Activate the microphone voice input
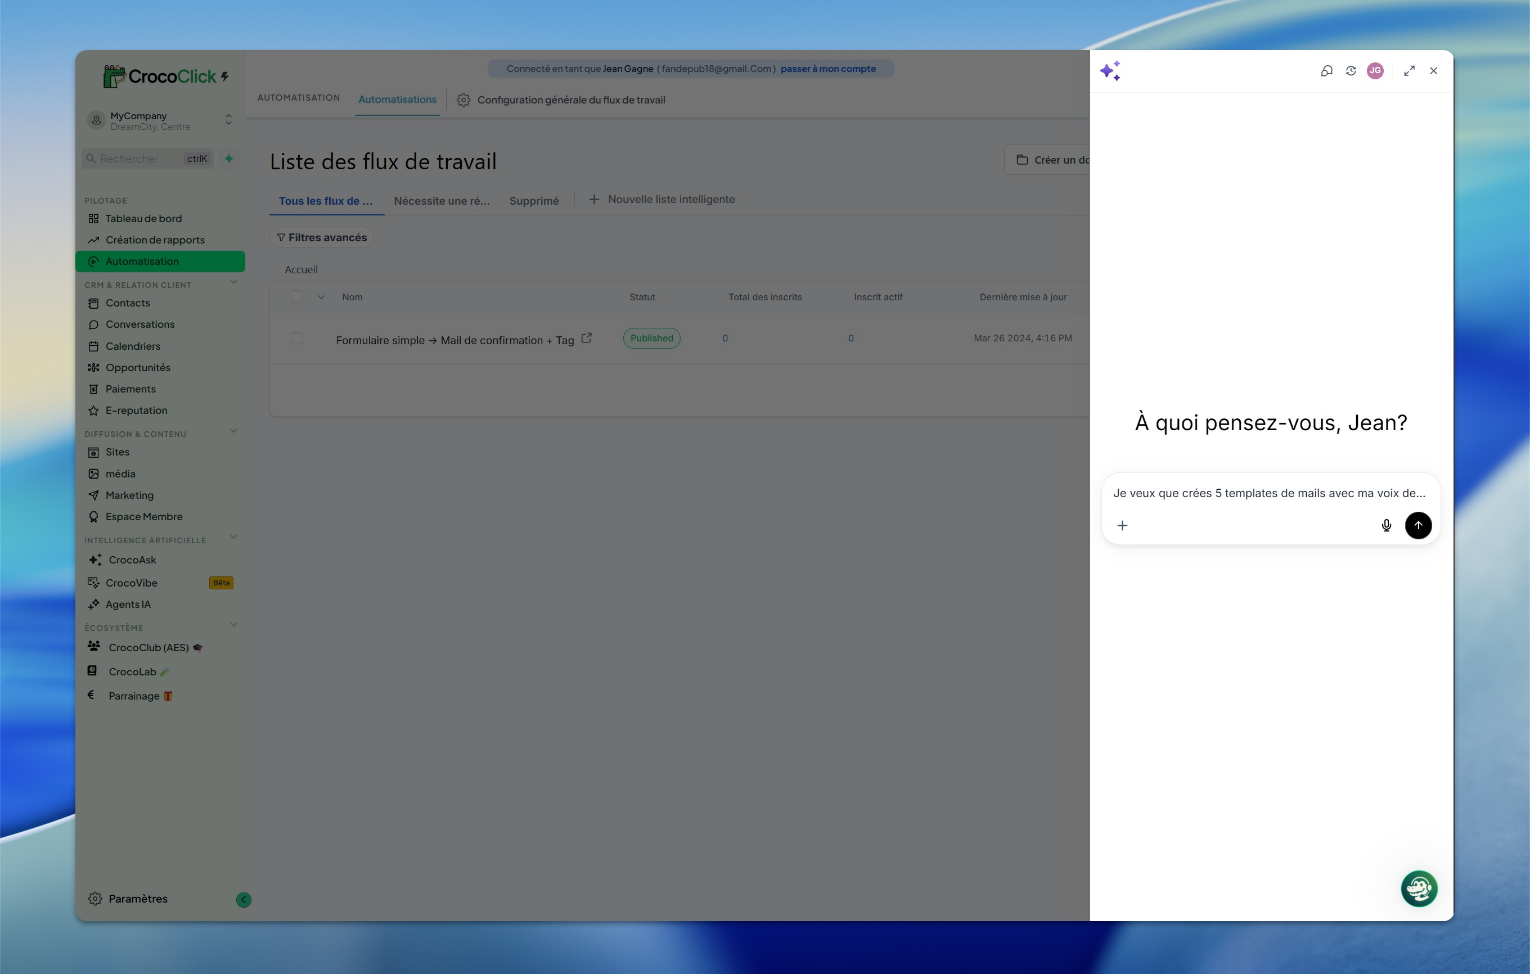This screenshot has width=1530, height=974. (1387, 525)
